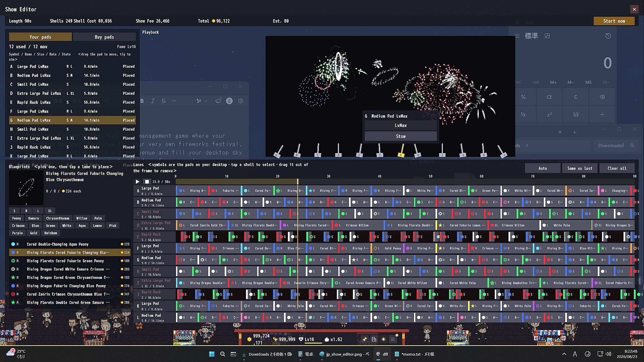Toggle the XL size blueprint filter
644x362 pixels.
pyautogui.click(x=50, y=211)
